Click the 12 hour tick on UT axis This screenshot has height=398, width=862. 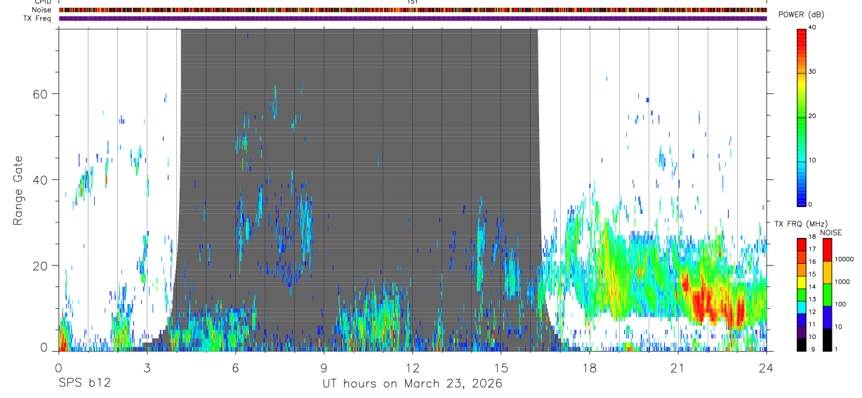413,367
